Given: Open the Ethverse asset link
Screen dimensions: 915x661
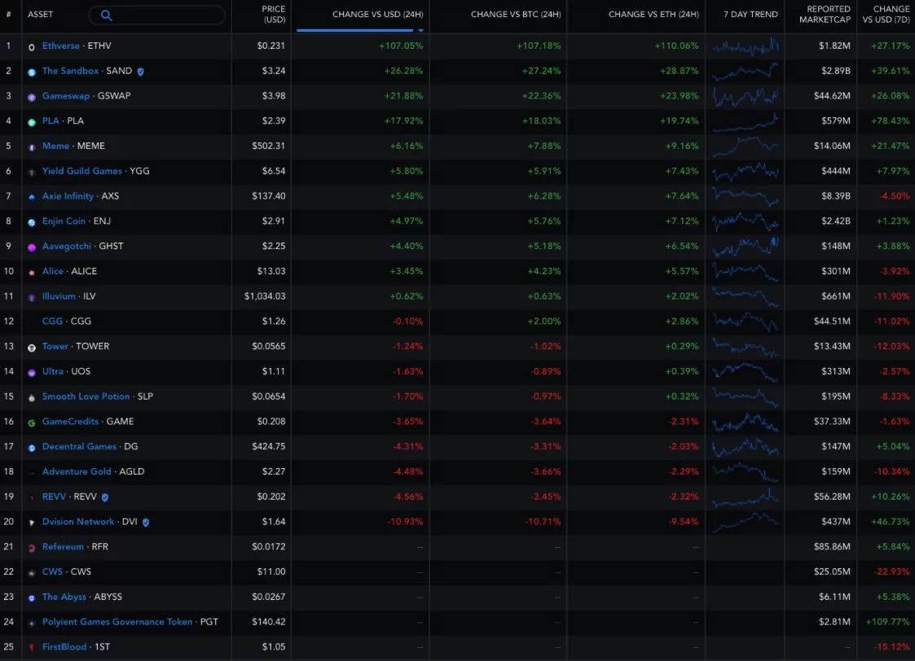Looking at the screenshot, I should click(x=60, y=46).
